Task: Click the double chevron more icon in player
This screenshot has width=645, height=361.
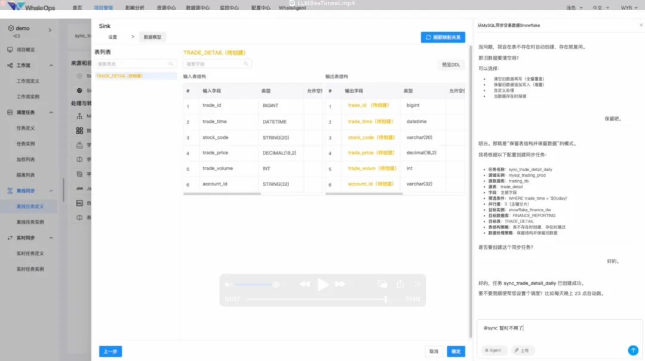Action: [417, 283]
